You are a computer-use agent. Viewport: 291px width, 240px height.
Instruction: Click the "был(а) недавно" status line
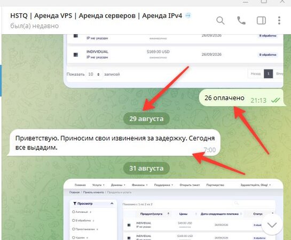click(x=35, y=26)
